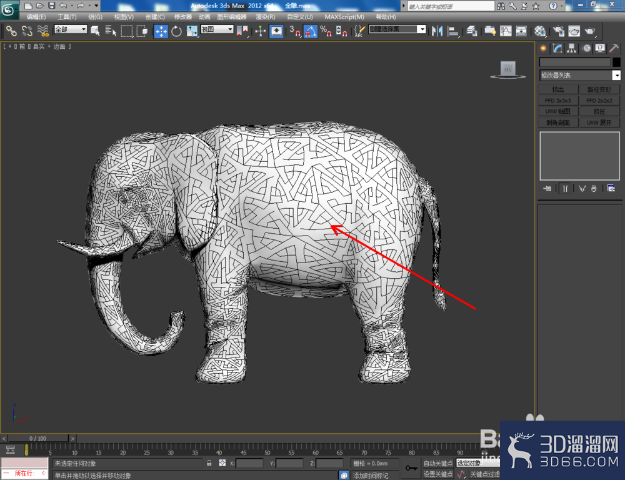Expand the quick access toolbar customize arrow
Viewport: 625px width, 480px height.
pos(96,5)
